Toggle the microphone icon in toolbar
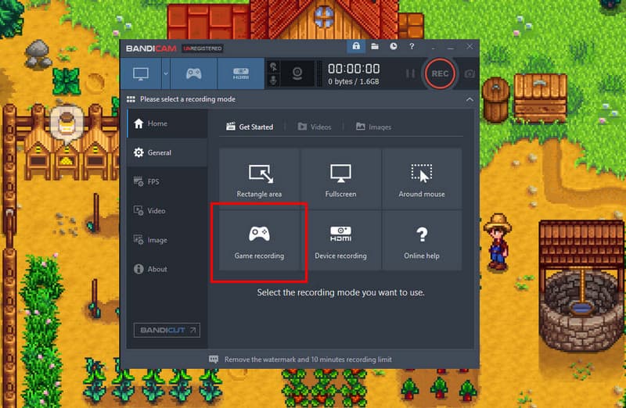 273,81
